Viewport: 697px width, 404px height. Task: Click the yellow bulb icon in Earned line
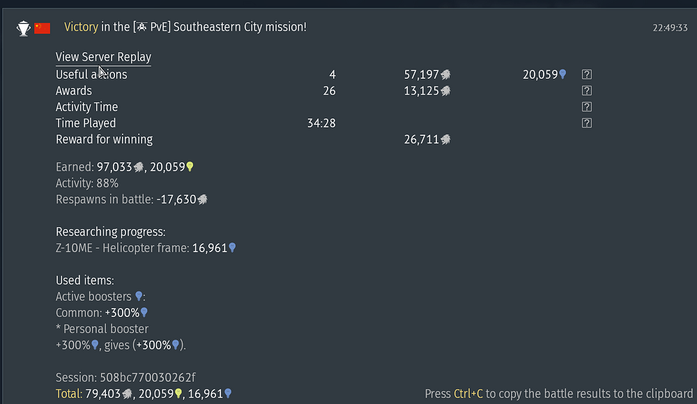[190, 166]
